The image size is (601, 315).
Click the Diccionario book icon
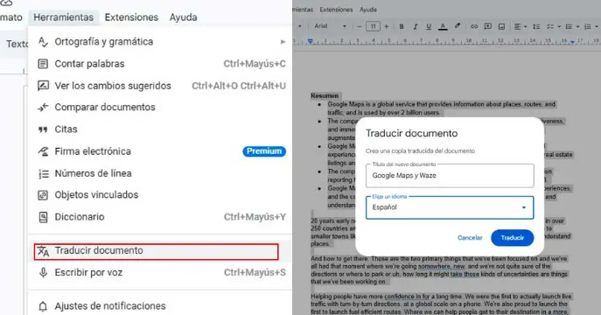click(x=44, y=217)
